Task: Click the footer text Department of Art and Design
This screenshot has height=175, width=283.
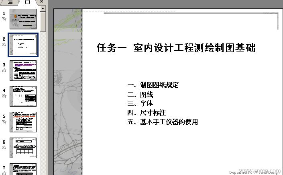Action: [254, 173]
